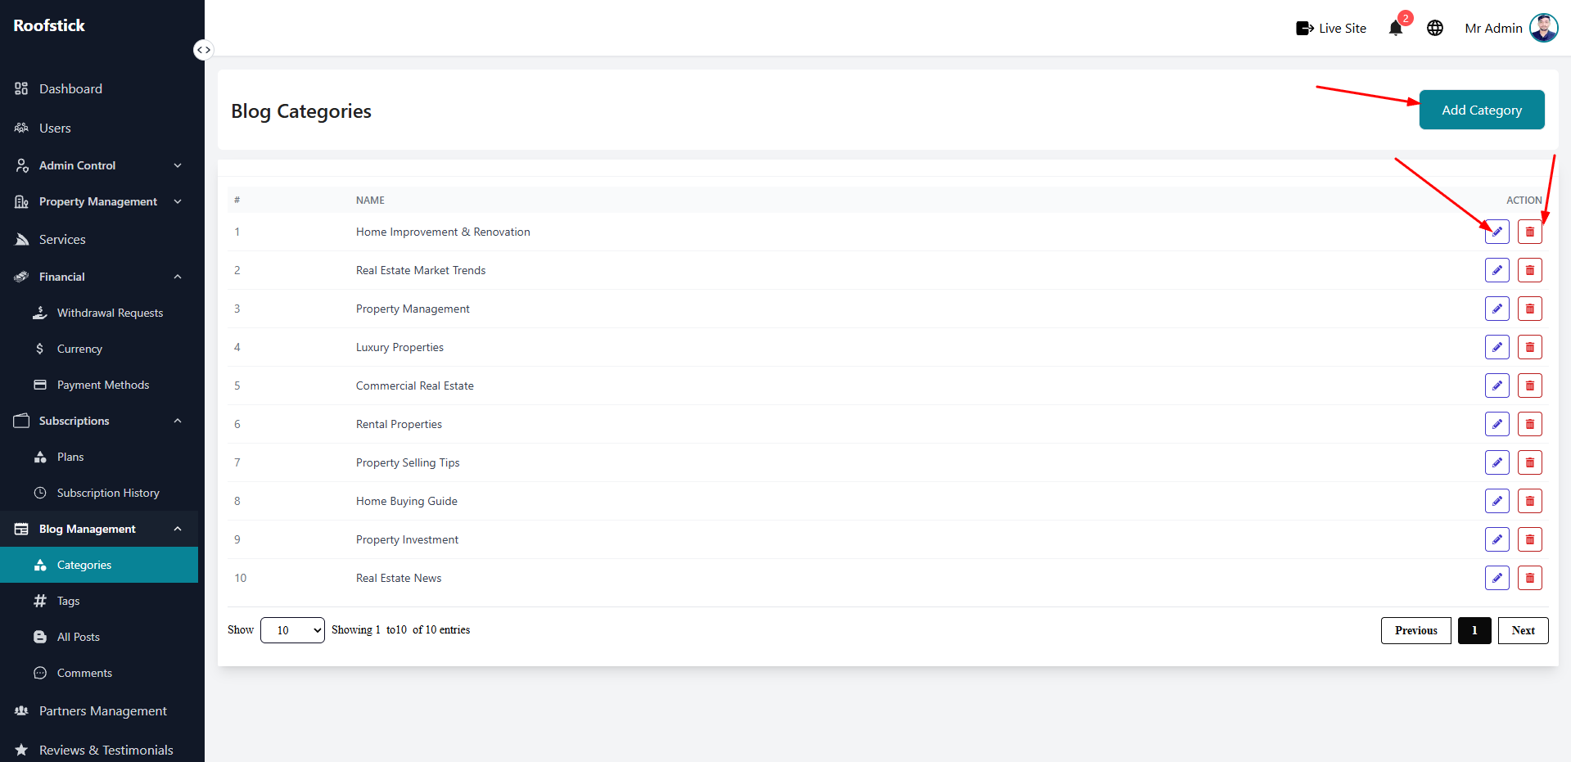Click the Add Category button

click(x=1482, y=110)
